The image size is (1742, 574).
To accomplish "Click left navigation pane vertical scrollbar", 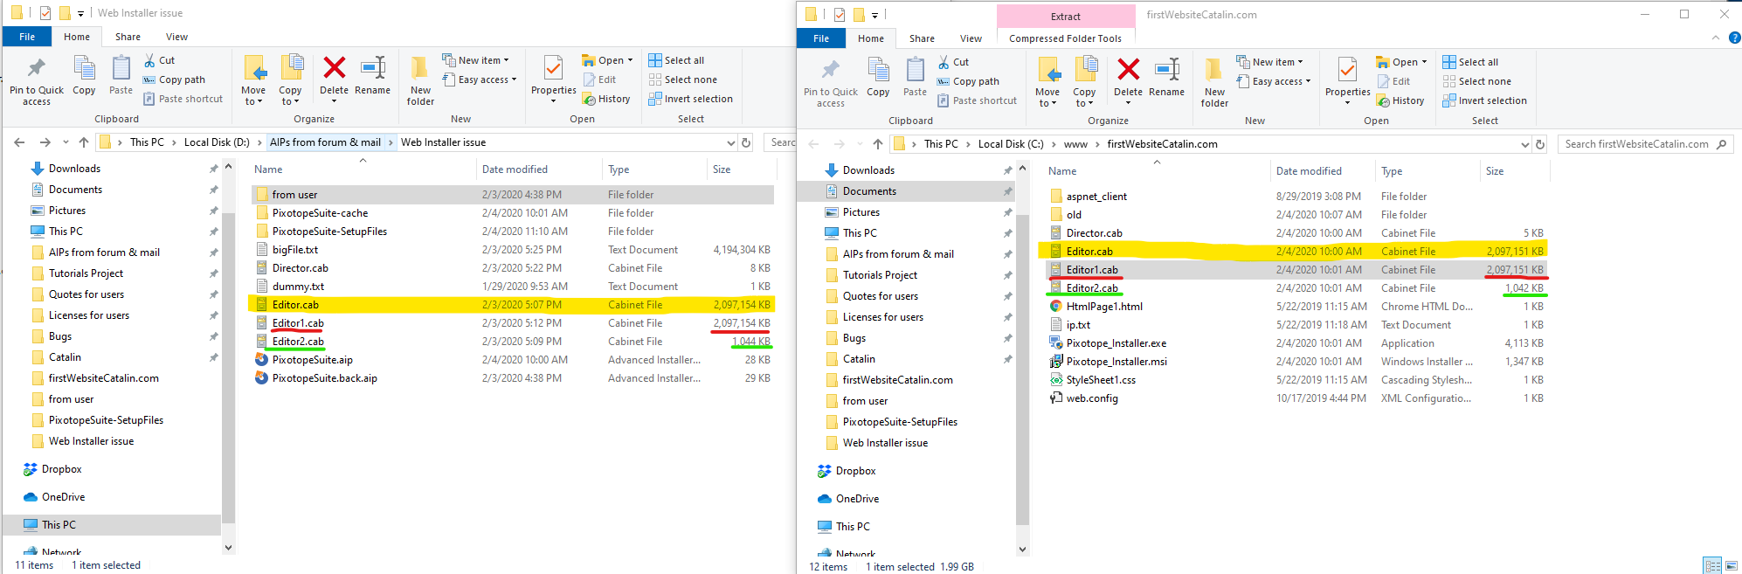I will (x=229, y=349).
